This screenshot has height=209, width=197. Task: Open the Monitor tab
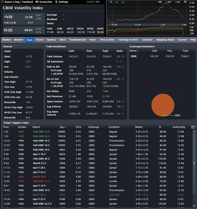click(18, 40)
